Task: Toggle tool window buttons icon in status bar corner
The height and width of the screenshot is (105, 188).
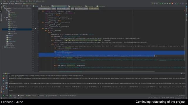Action: pos(1,98)
